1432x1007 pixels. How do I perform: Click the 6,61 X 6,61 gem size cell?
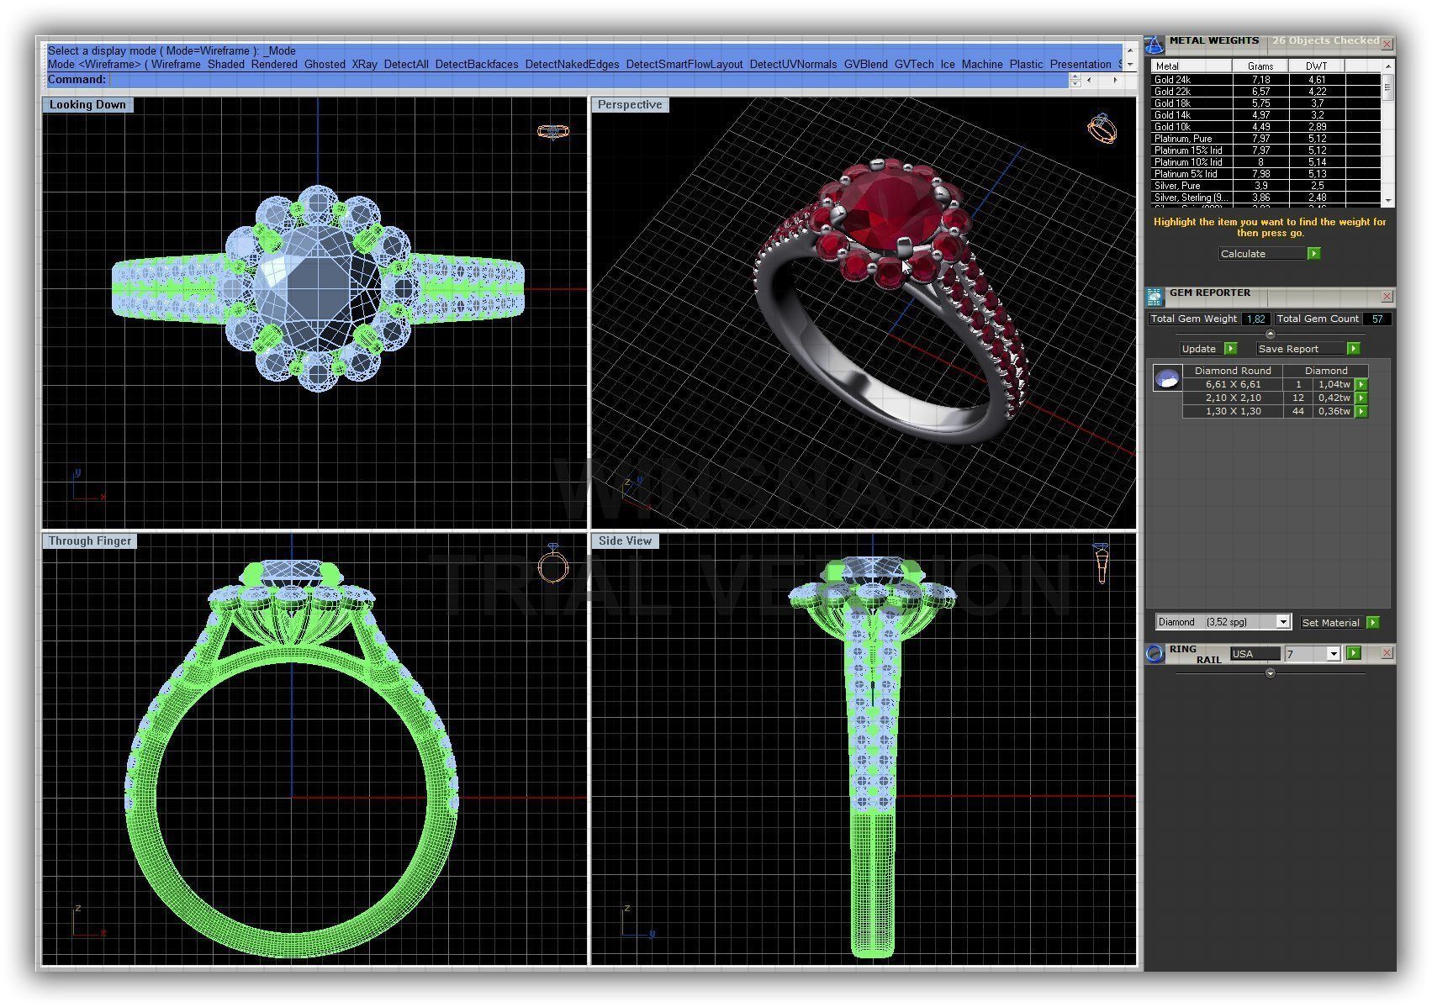1233,384
